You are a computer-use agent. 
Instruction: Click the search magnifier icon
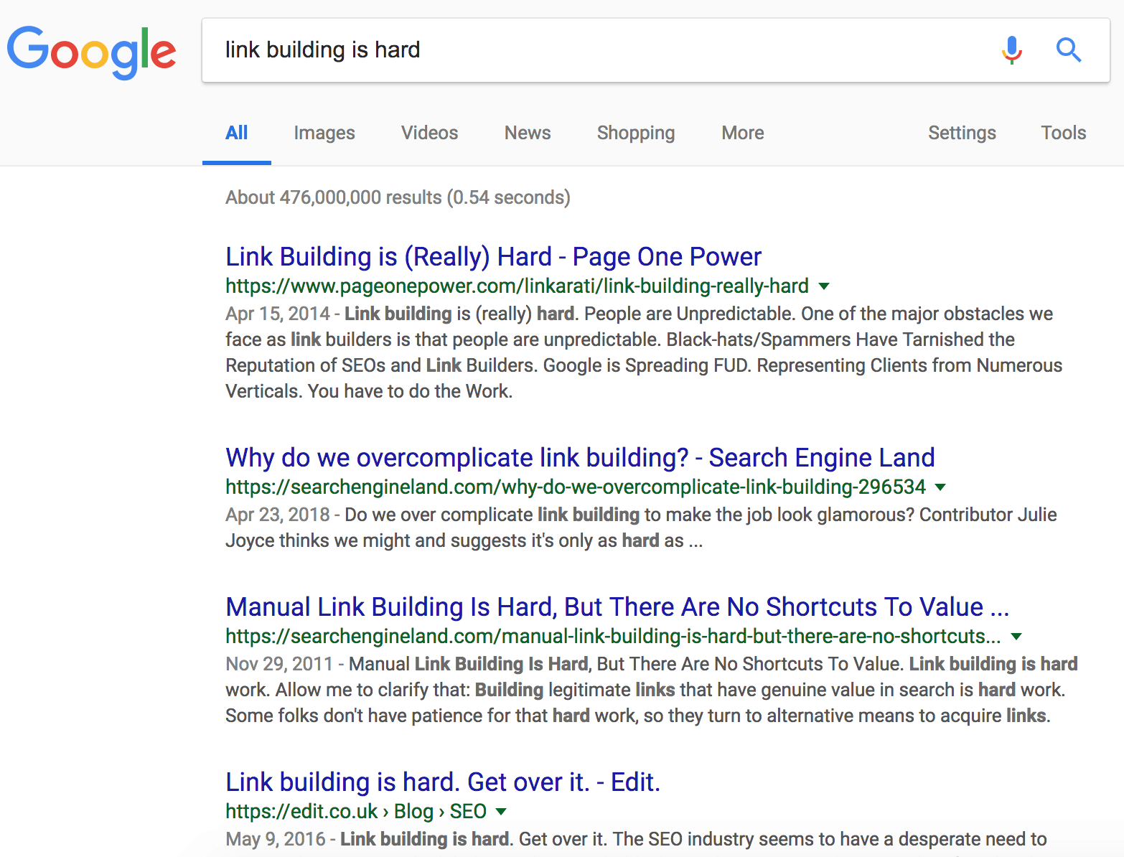1069,50
